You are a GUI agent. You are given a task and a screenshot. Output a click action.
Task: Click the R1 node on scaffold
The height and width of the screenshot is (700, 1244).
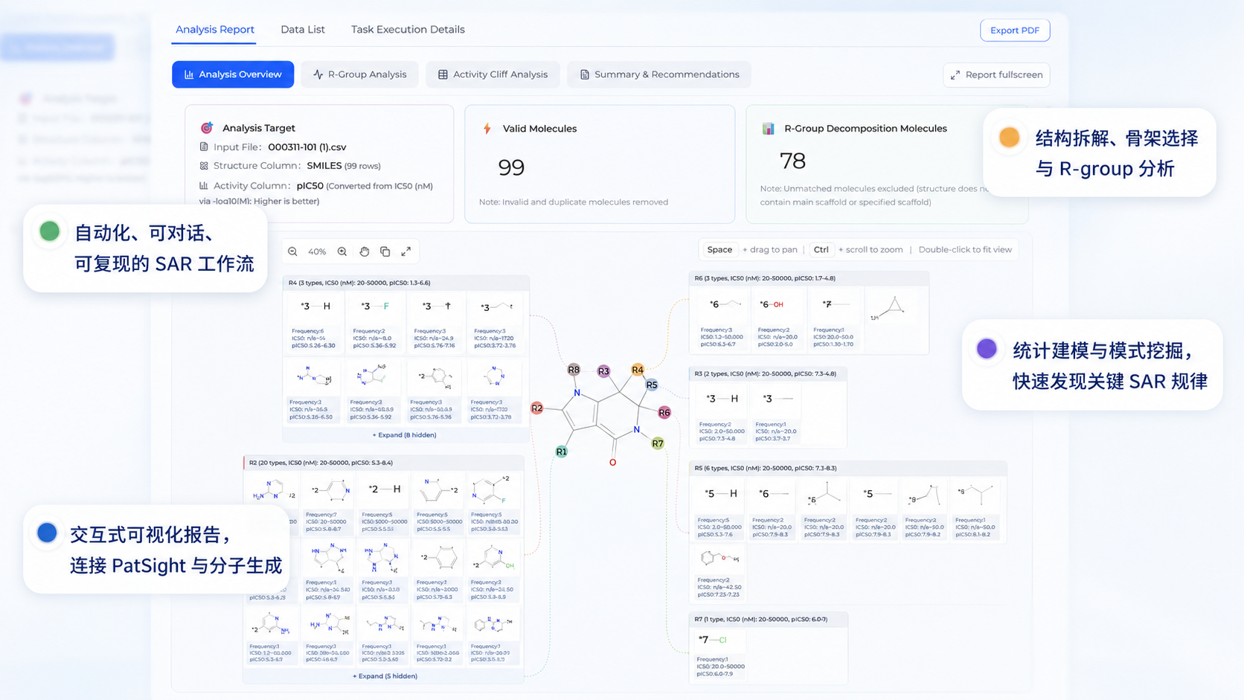click(562, 452)
